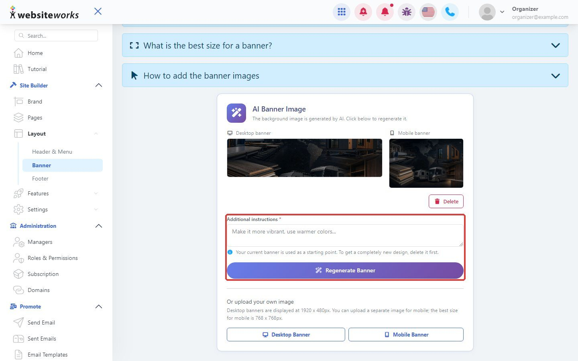Click the Regenerate Banner button
Screen dimensions: 578x361
pyautogui.click(x=345, y=270)
